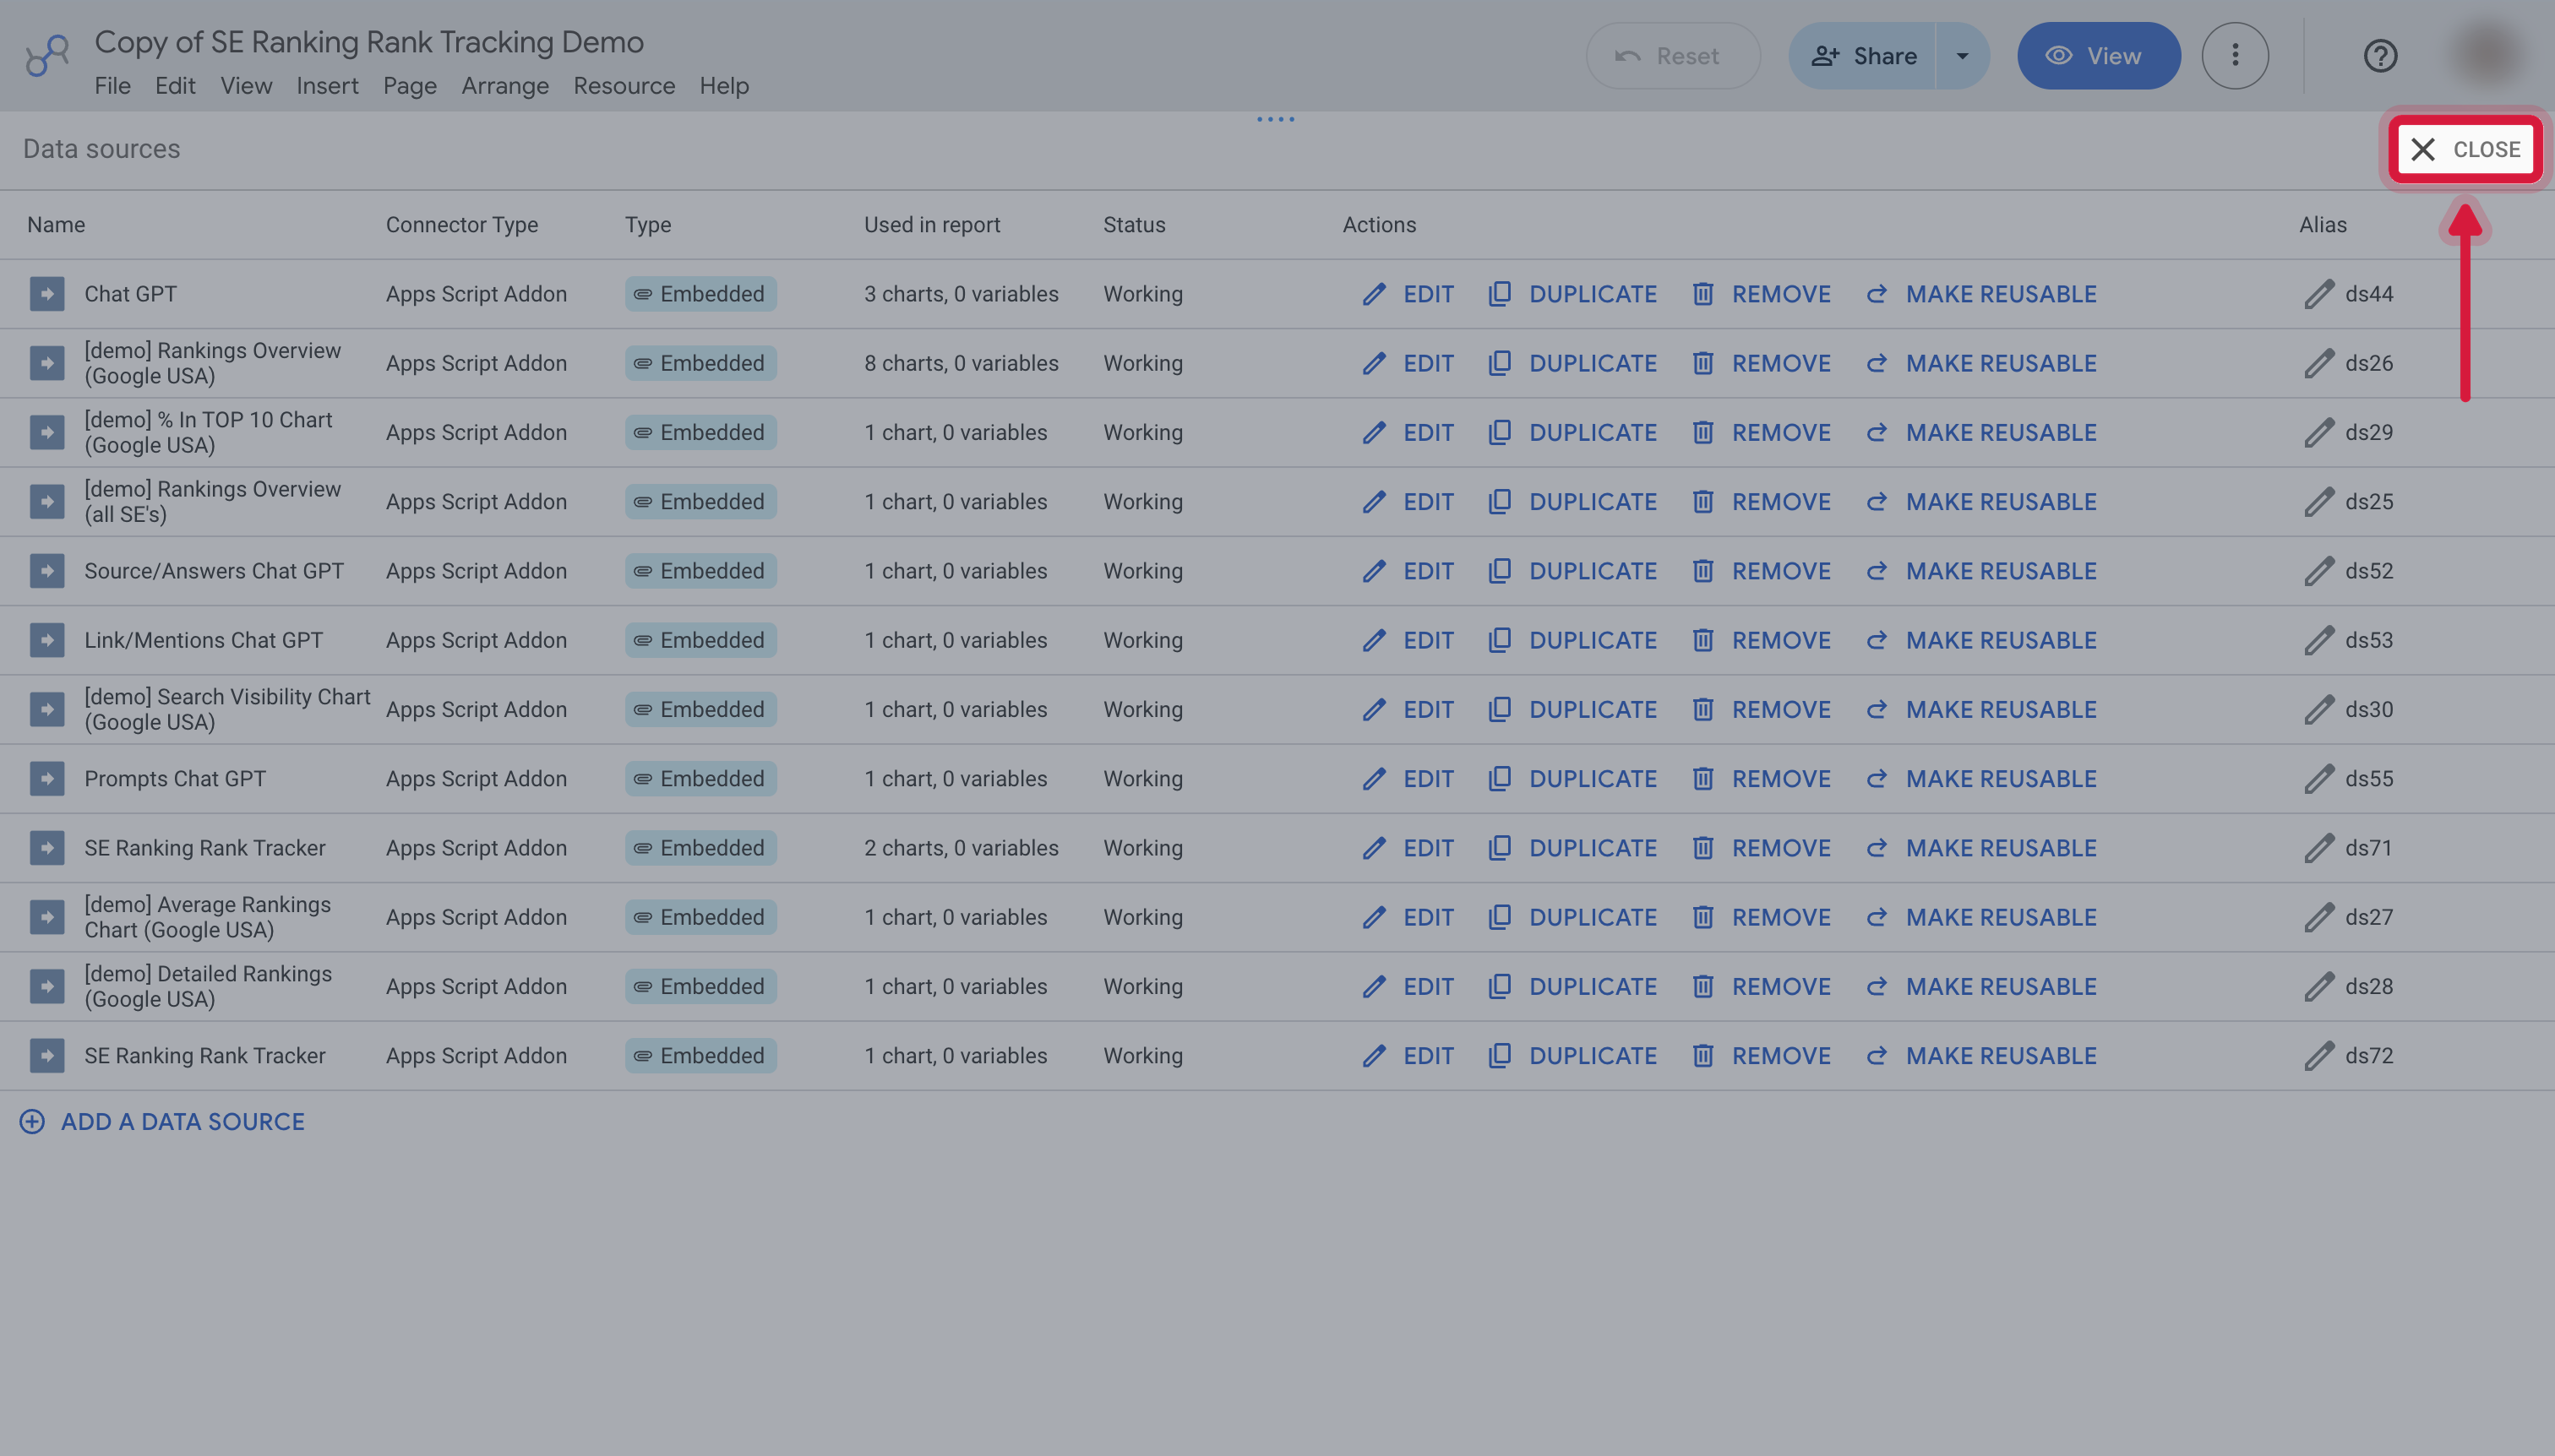Click the alias pencil icon for ds28

[2319, 987]
